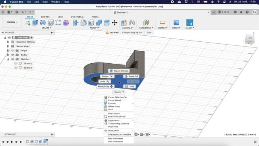Click the Undo arrow in quick toolbar

click(x=23, y=12)
